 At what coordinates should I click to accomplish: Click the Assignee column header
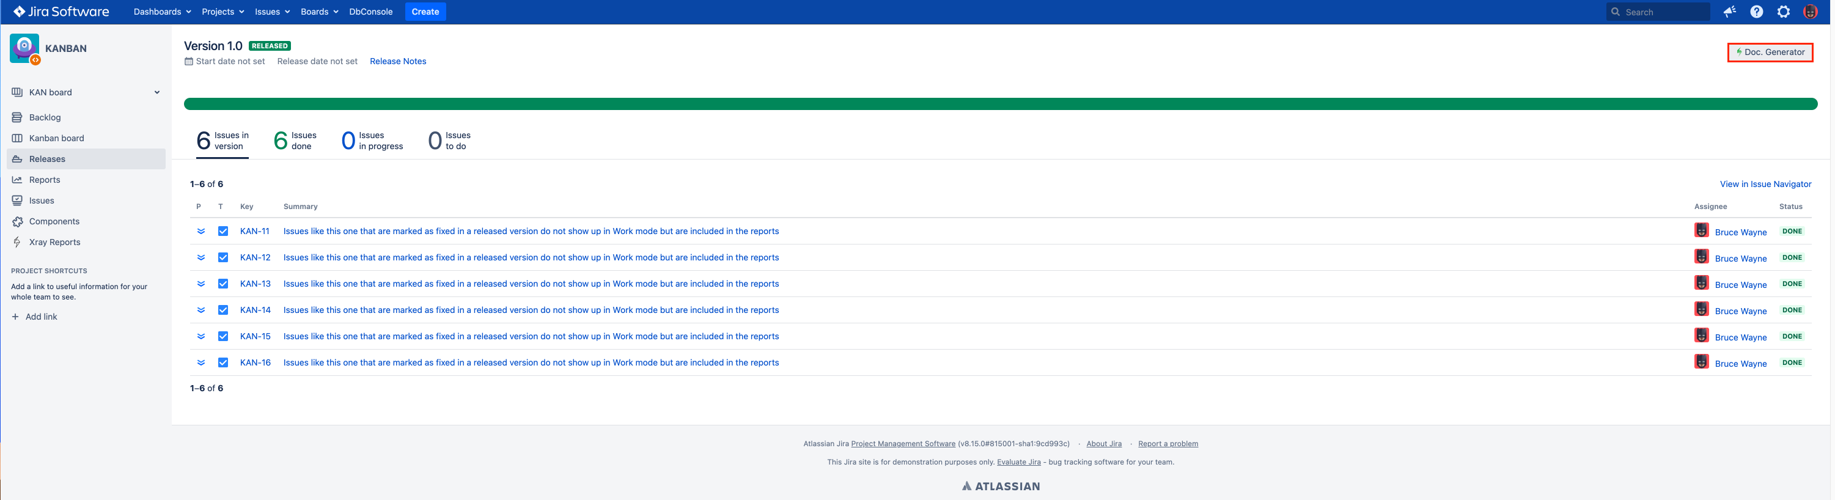1710,207
